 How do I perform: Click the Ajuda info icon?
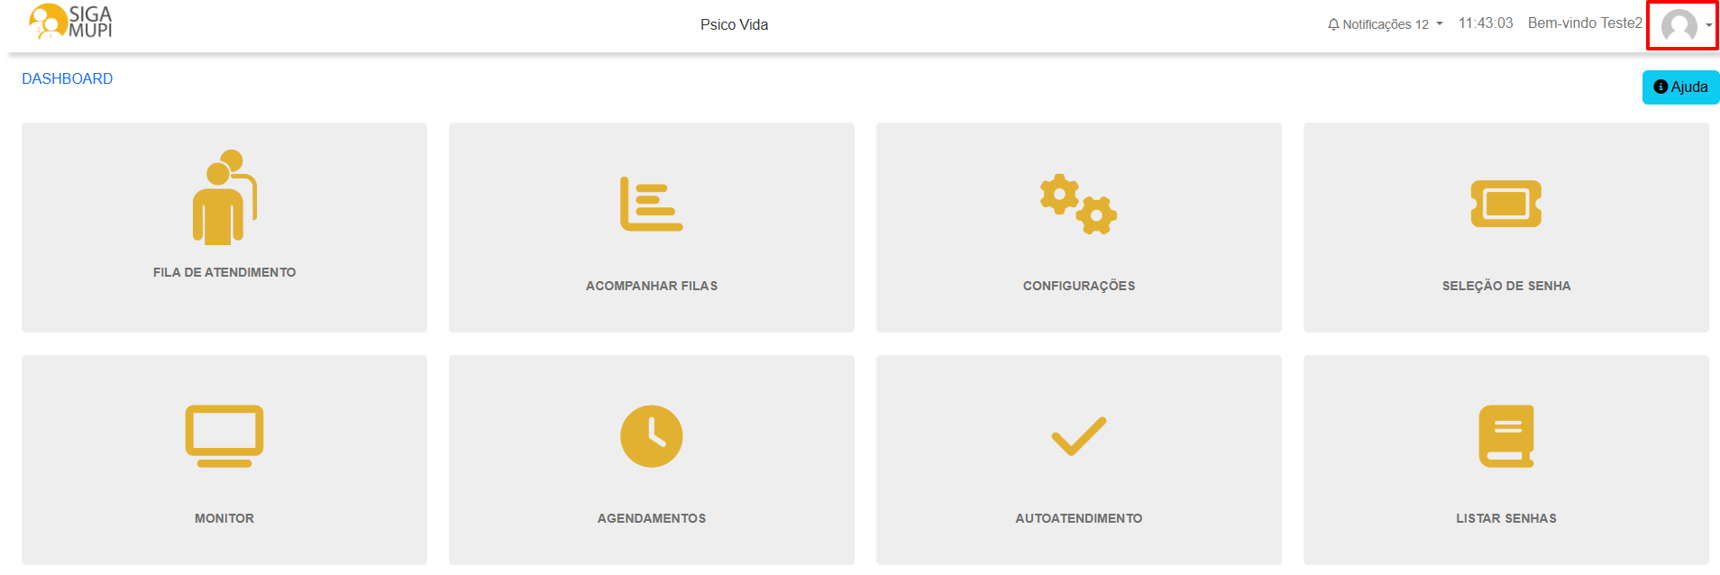pos(1661,87)
